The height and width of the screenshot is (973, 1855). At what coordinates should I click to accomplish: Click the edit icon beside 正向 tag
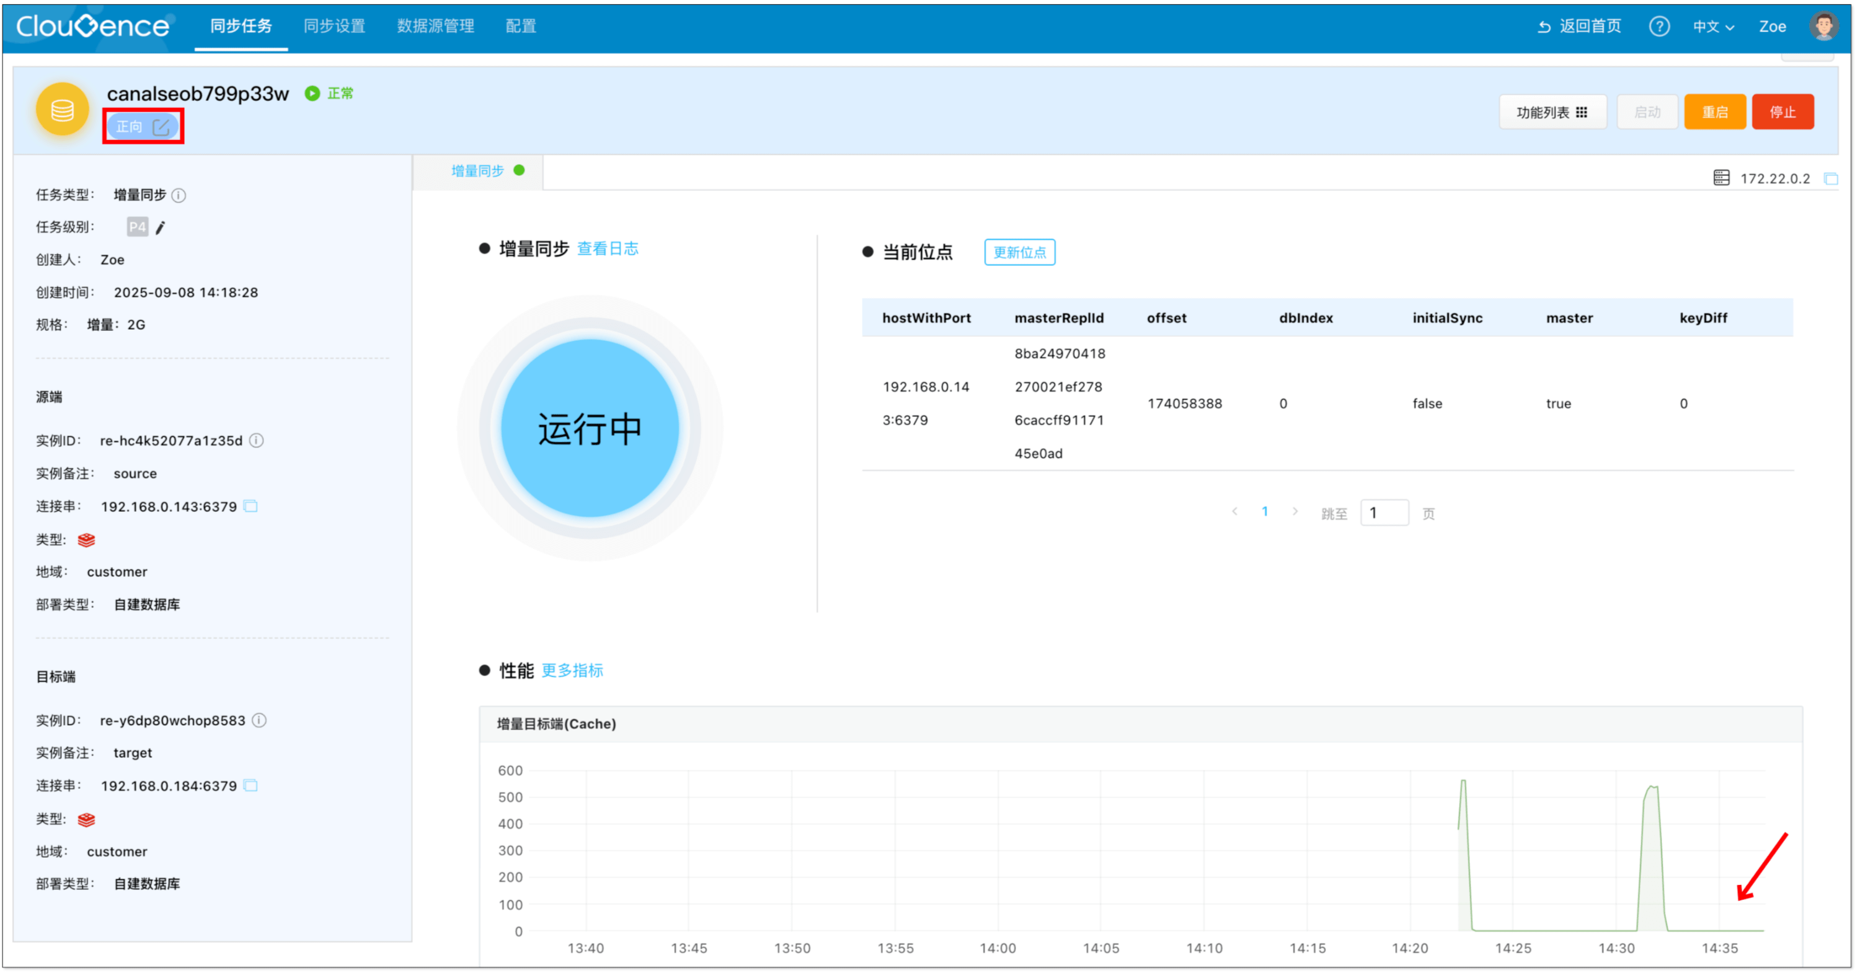point(161,128)
